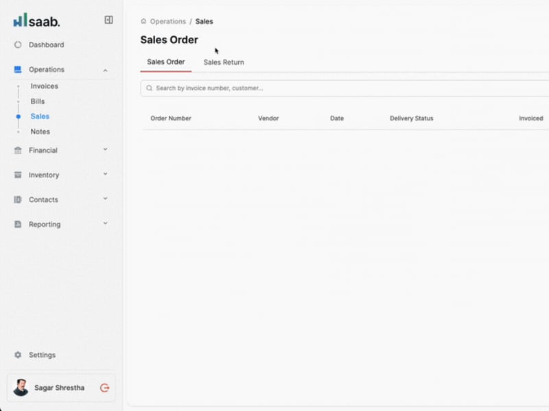Click the Delivery Status column header

click(x=411, y=118)
